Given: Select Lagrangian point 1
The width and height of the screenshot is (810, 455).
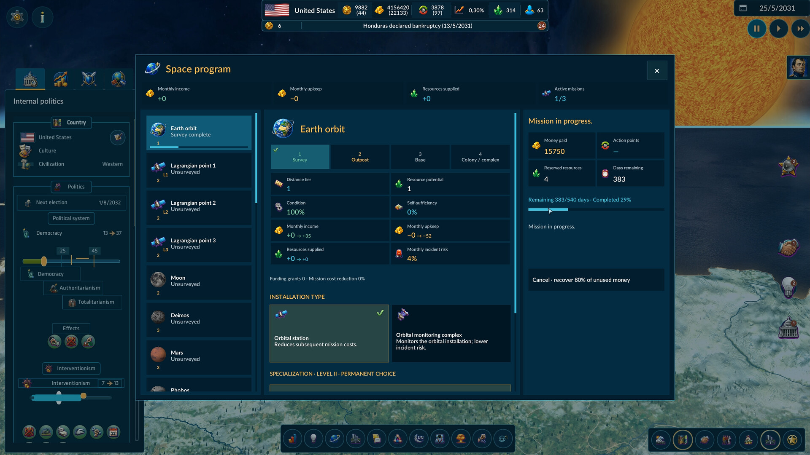Looking at the screenshot, I should (x=199, y=170).
